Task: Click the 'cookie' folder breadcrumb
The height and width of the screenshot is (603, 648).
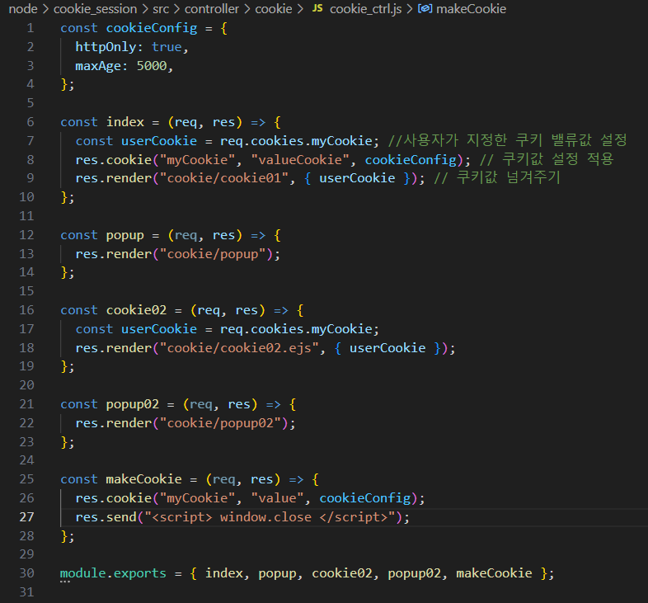Action: pyautogui.click(x=274, y=9)
